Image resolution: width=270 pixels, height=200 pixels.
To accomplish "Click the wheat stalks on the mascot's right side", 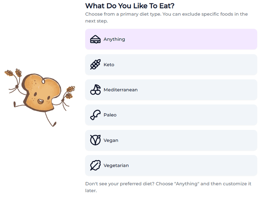I will (70, 91).
